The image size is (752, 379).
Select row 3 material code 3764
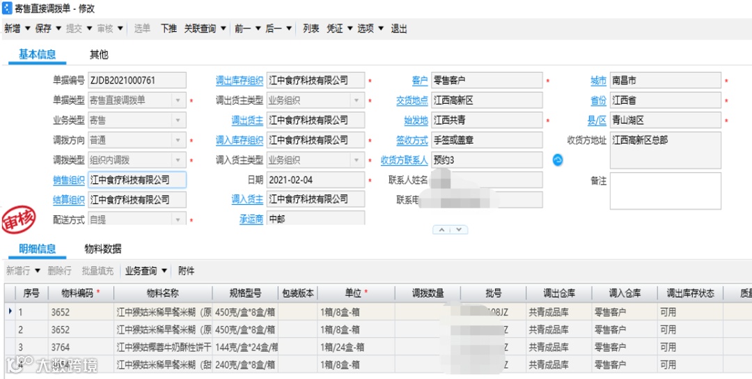click(81, 348)
